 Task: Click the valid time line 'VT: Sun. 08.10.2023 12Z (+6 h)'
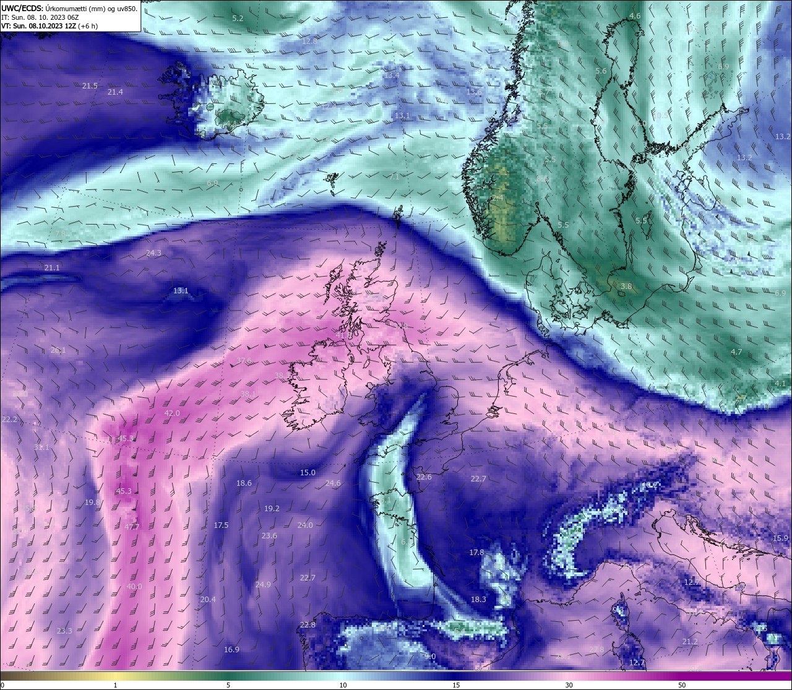[49, 26]
